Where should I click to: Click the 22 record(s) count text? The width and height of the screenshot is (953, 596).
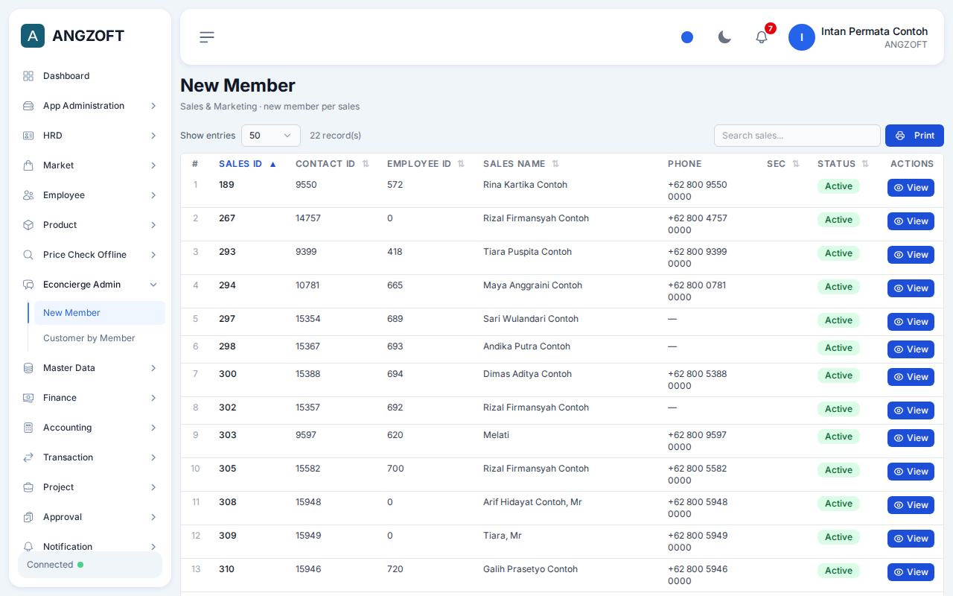(335, 136)
